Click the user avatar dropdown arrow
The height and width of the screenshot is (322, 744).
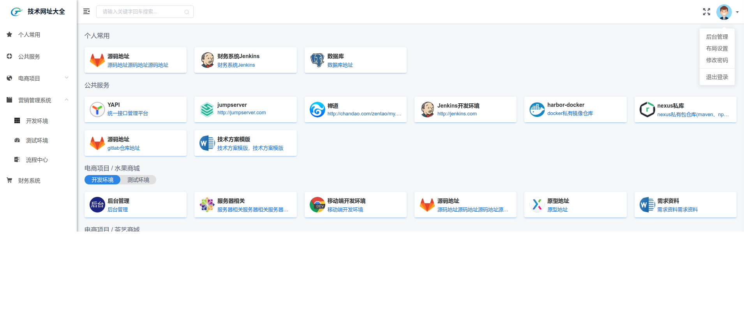(737, 12)
